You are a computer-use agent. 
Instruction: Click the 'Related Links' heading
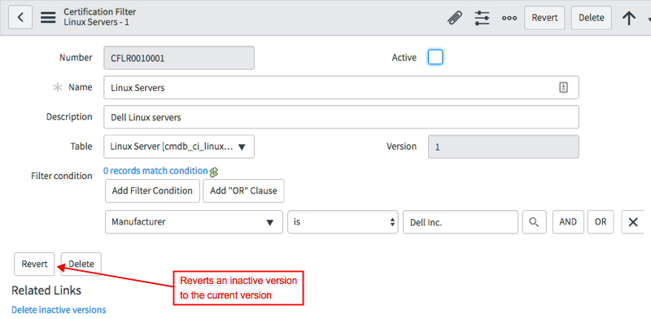[x=46, y=291]
